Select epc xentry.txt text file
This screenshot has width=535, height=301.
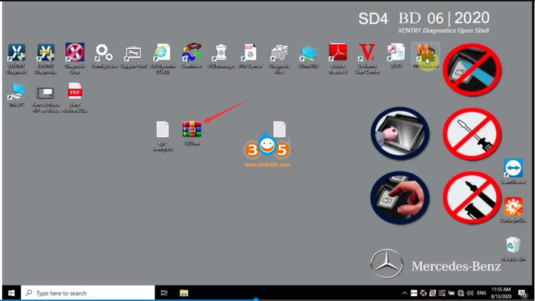coord(163,136)
